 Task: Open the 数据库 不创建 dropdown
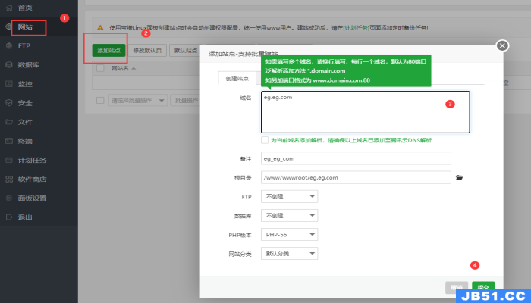(x=289, y=215)
